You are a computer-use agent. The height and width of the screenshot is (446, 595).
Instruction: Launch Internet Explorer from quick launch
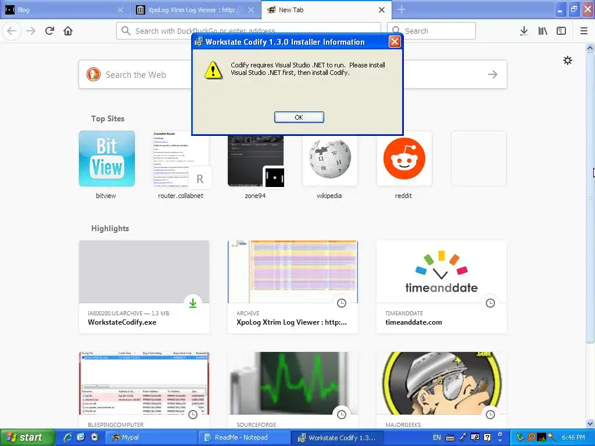tap(68, 437)
